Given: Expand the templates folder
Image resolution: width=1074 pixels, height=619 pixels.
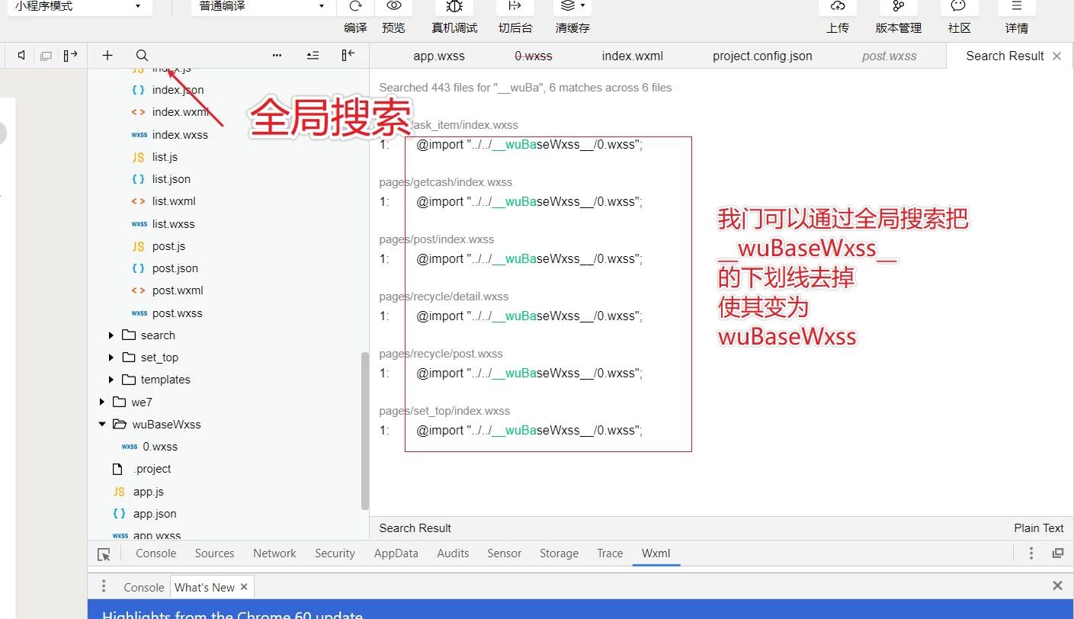Looking at the screenshot, I should tap(111, 380).
